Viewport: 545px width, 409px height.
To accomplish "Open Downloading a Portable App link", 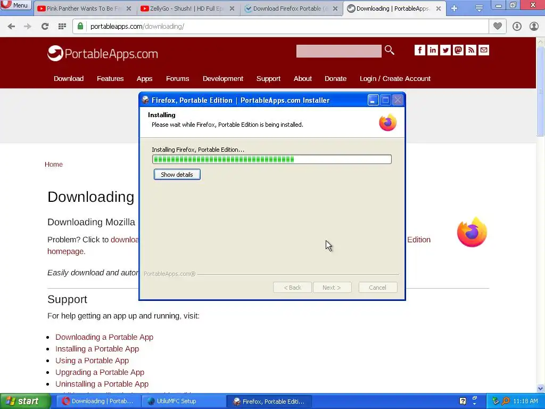I will click(x=104, y=337).
